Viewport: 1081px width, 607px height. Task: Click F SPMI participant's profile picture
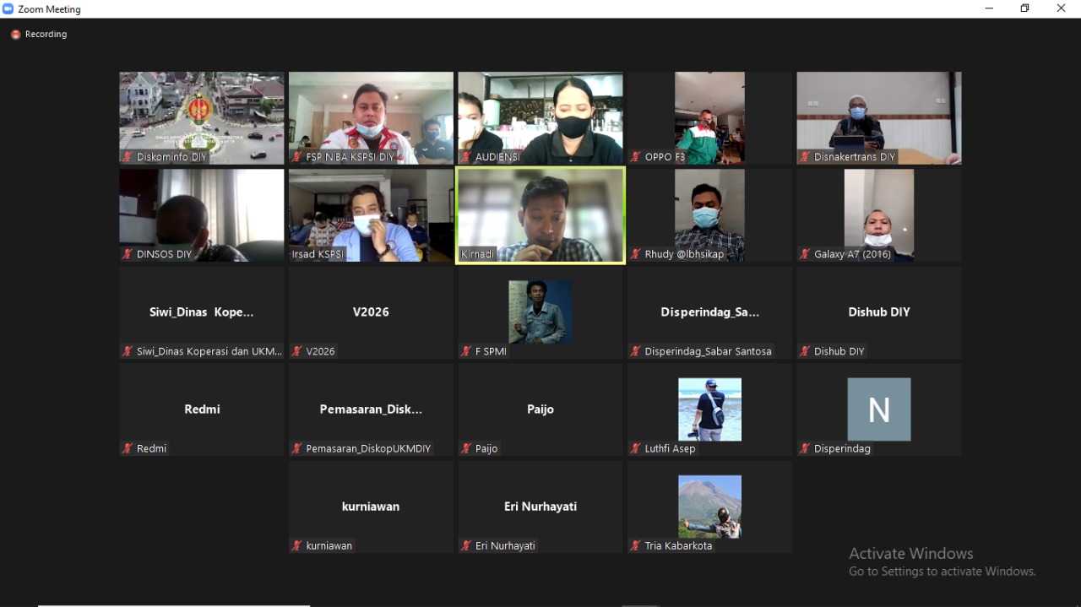(x=540, y=312)
